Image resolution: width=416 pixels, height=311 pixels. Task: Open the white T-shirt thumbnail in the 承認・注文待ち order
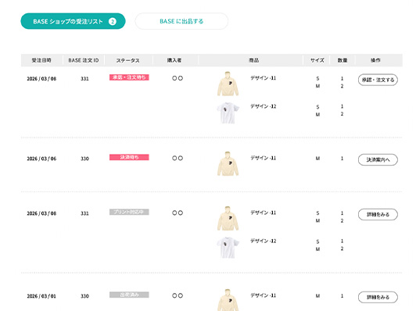pos(228,113)
